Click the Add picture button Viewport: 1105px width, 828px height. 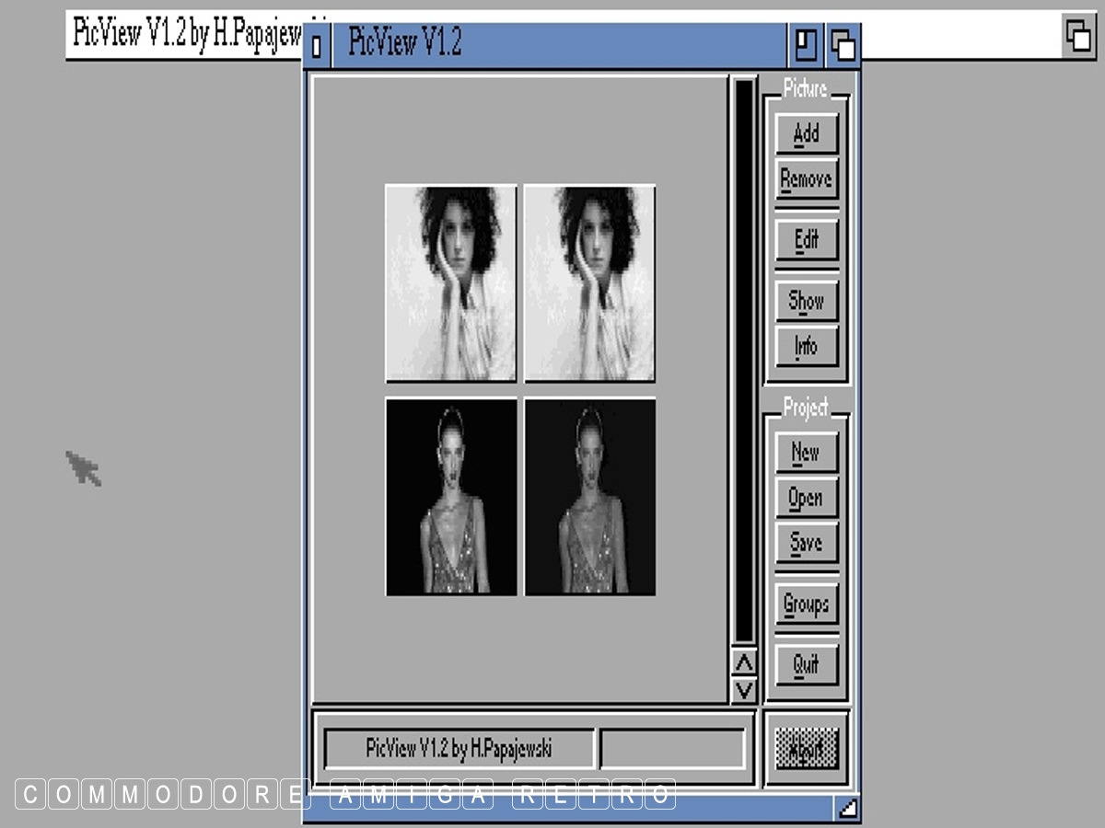(806, 134)
